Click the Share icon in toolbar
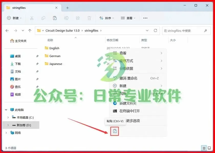Image resolution: width=215 pixels, height=153 pixels. point(78,18)
